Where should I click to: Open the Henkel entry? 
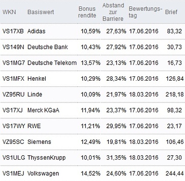[x=37, y=79]
